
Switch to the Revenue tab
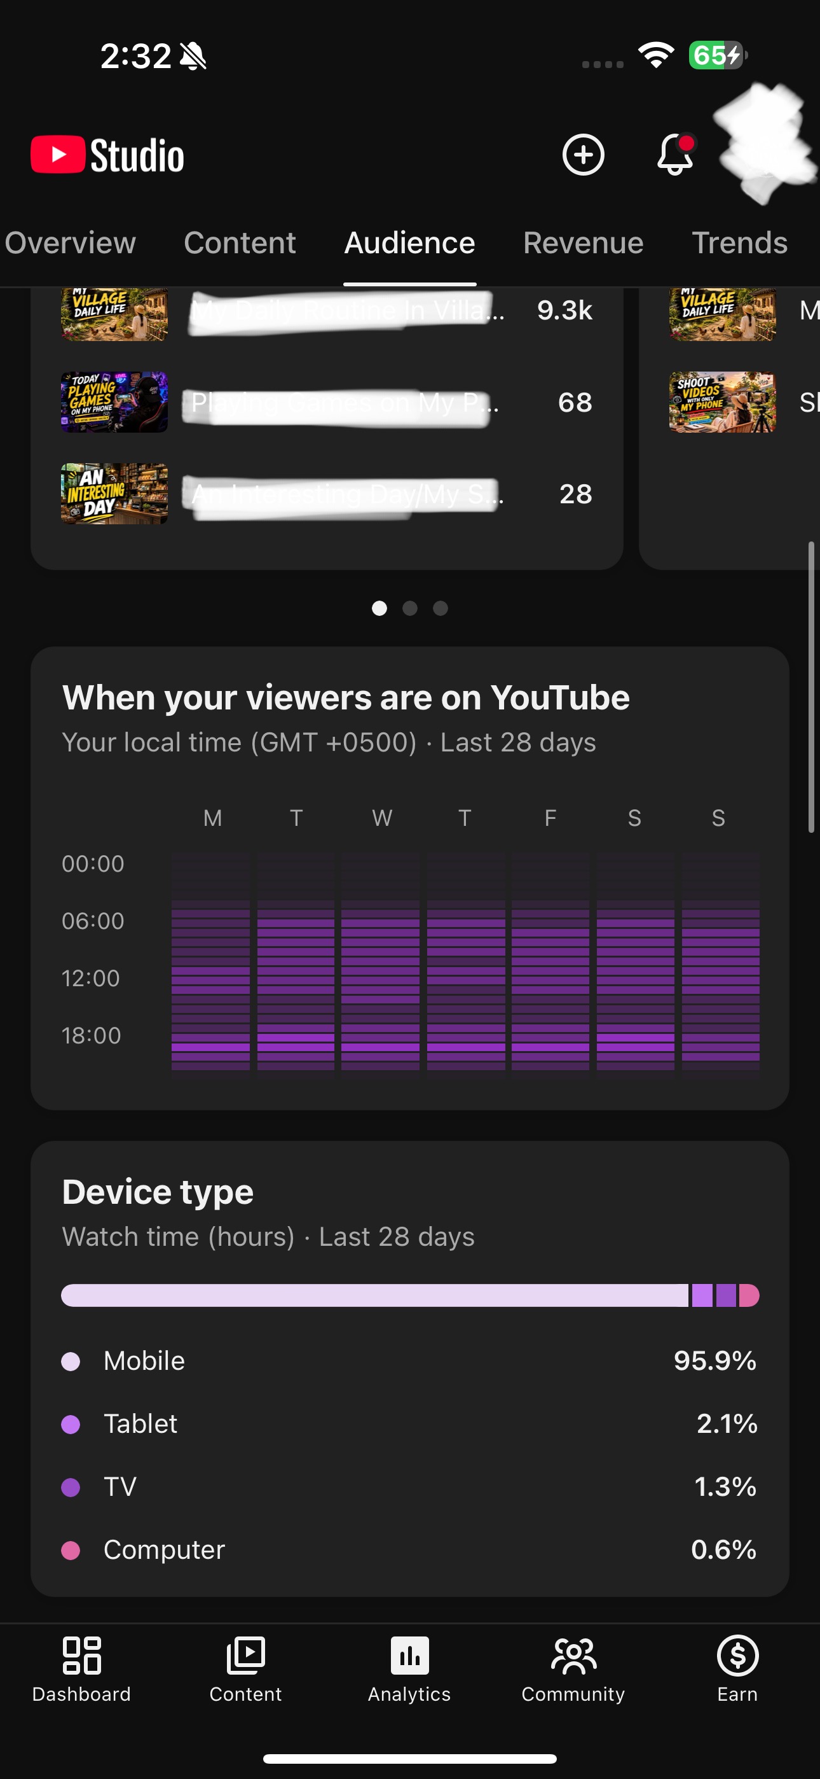pos(584,242)
